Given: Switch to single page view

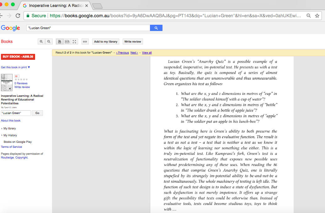Looking at the screenshot, I should pos(60,42).
